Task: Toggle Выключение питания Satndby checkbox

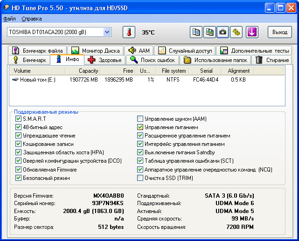Action: pyautogui.click(x=140, y=152)
